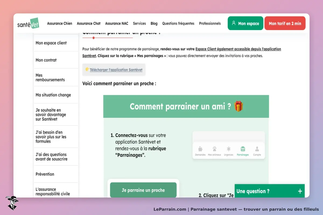Viewport: 323px width, 215px height.
Task: Click the Demandes apple icon in app mockup
Action: [x=200, y=149]
